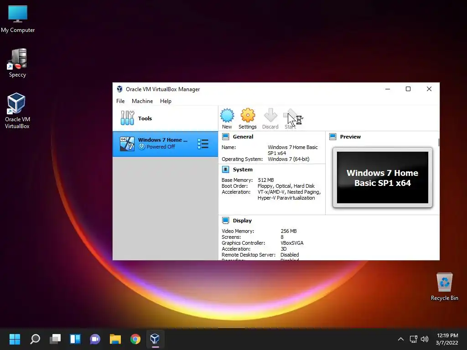This screenshot has width=467, height=350.
Task: Click the Discard toolbar icon
Action: click(x=270, y=115)
